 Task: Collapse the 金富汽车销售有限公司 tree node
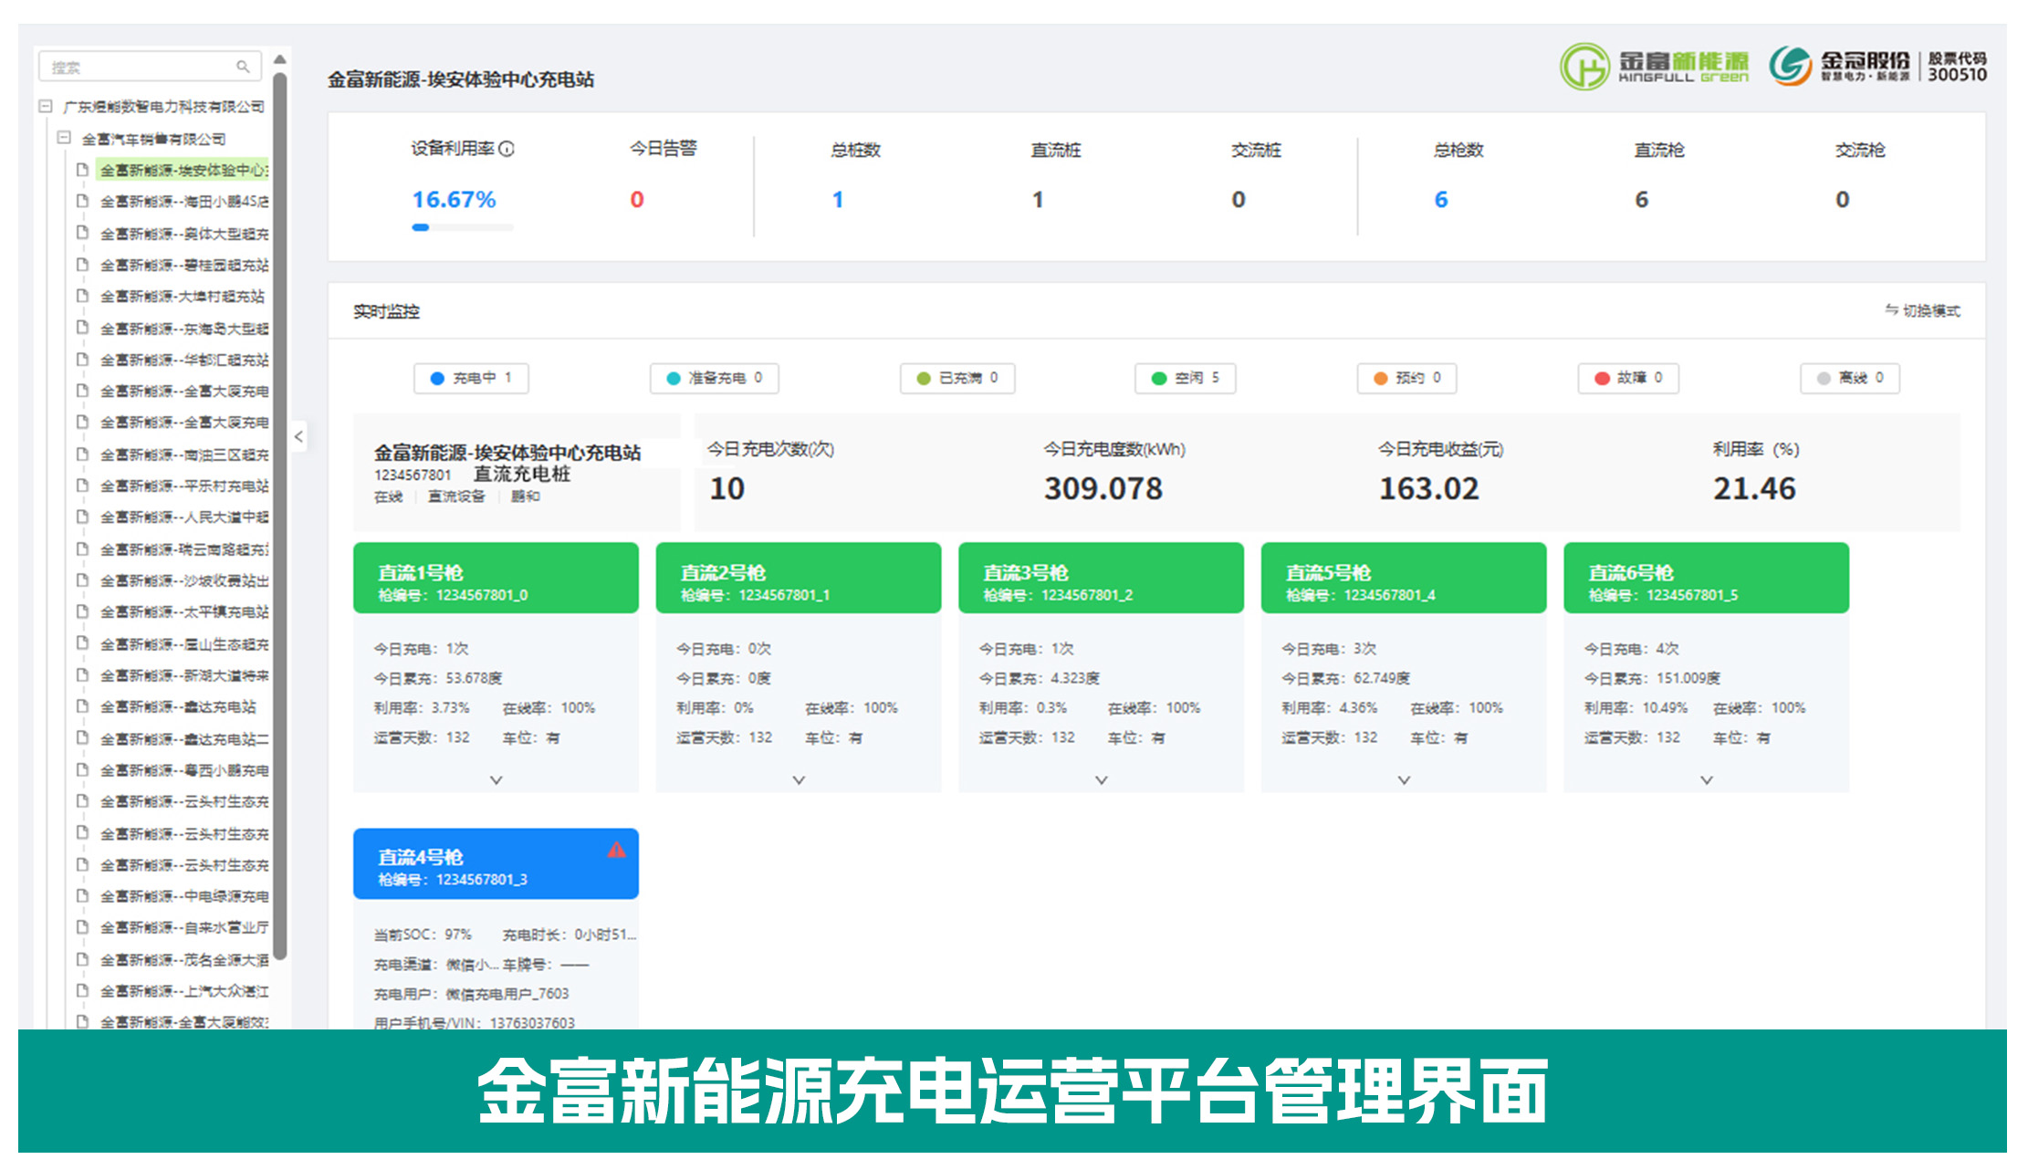(x=64, y=138)
